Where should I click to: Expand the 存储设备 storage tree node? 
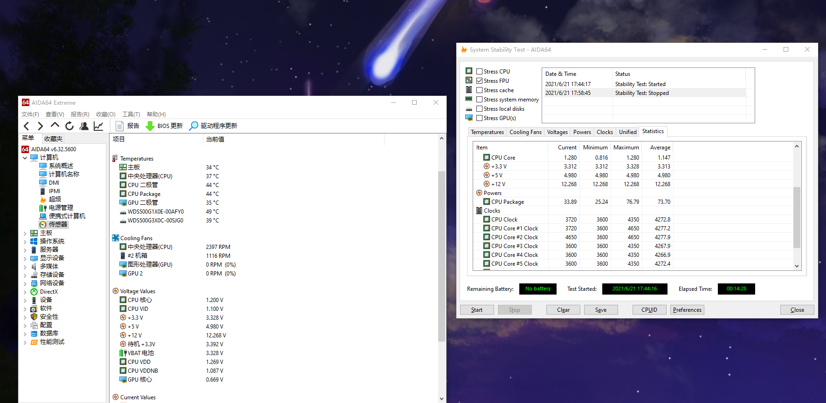point(25,275)
